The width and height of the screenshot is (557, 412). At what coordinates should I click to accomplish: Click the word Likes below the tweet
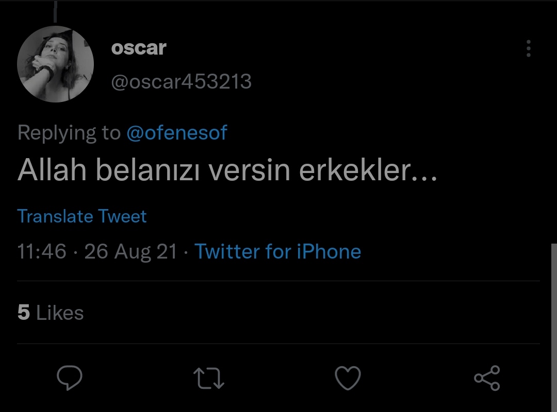click(x=60, y=313)
